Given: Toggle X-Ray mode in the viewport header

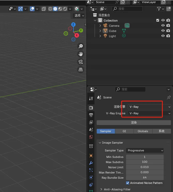Looking at the screenshot, I should tap(44, 9).
